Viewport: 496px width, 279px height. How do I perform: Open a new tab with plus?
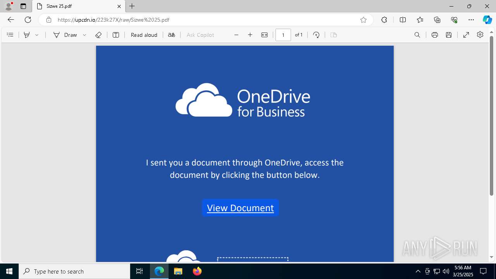pyautogui.click(x=132, y=6)
